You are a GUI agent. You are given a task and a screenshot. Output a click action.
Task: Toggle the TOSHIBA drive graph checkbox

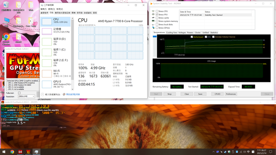214,37
